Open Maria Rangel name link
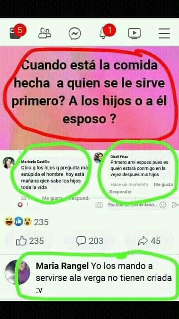The image size is (179, 319). [62, 266]
